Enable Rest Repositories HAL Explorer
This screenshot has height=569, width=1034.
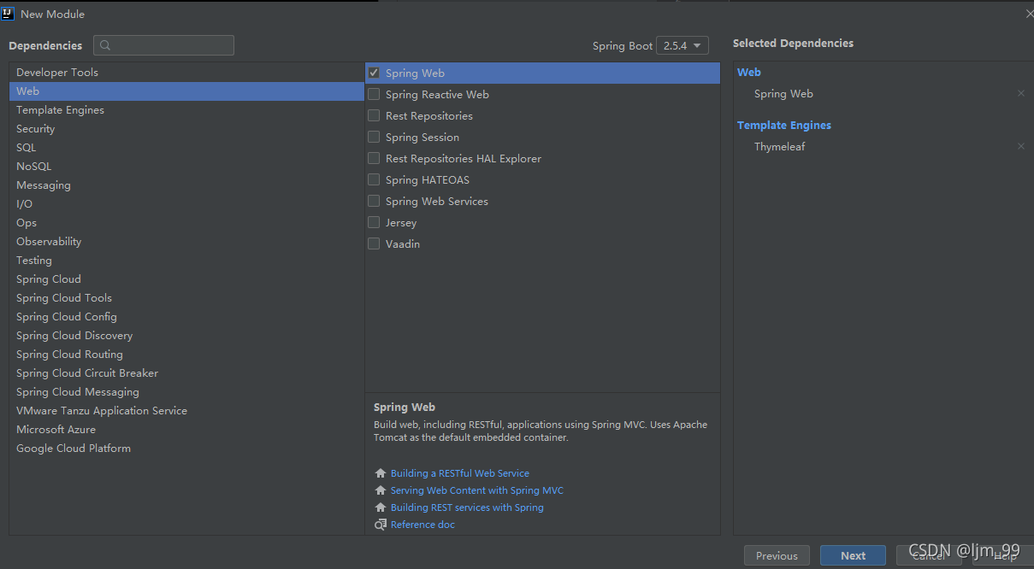(374, 158)
